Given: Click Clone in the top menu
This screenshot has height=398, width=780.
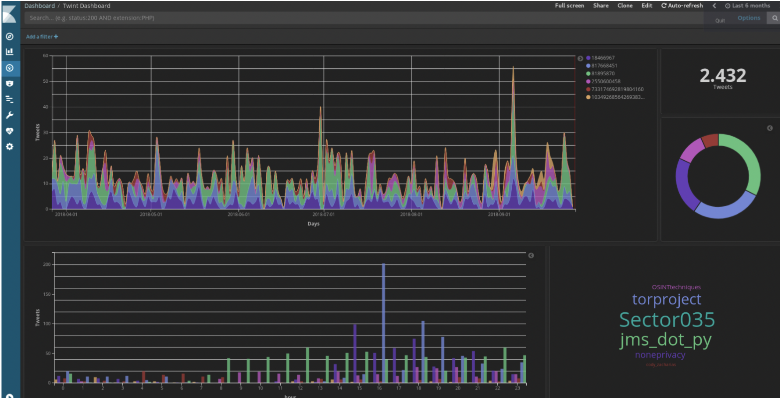Looking at the screenshot, I should coord(625,6).
